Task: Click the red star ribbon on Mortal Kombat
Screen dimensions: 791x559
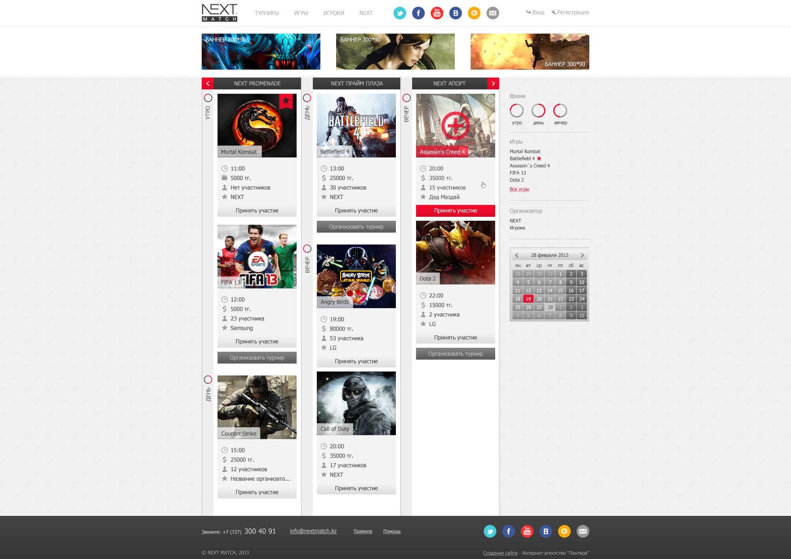Action: click(286, 101)
